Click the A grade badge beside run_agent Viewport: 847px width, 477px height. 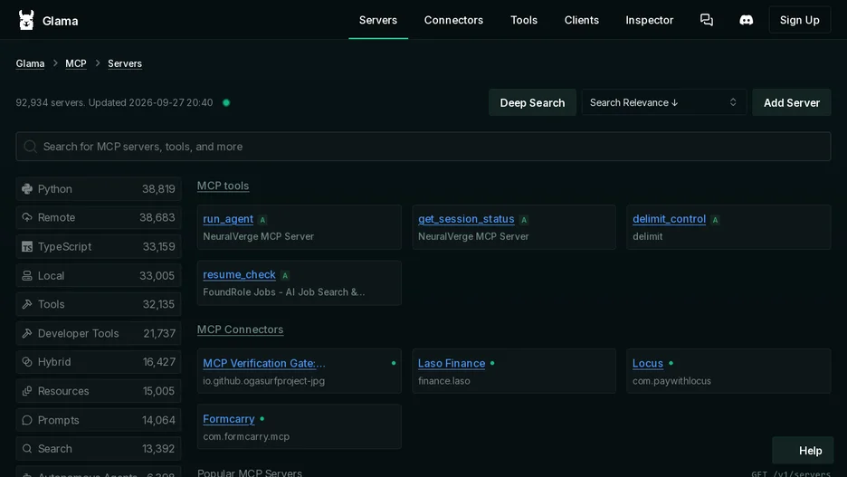(x=262, y=220)
